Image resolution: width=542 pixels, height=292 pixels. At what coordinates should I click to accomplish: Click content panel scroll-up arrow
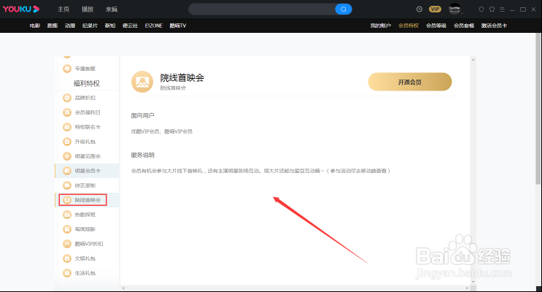473,60
